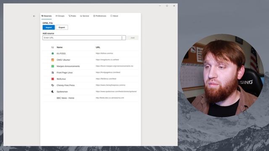The image size is (269, 151).
Task: Click the Export OPML button
Action: point(62,27)
